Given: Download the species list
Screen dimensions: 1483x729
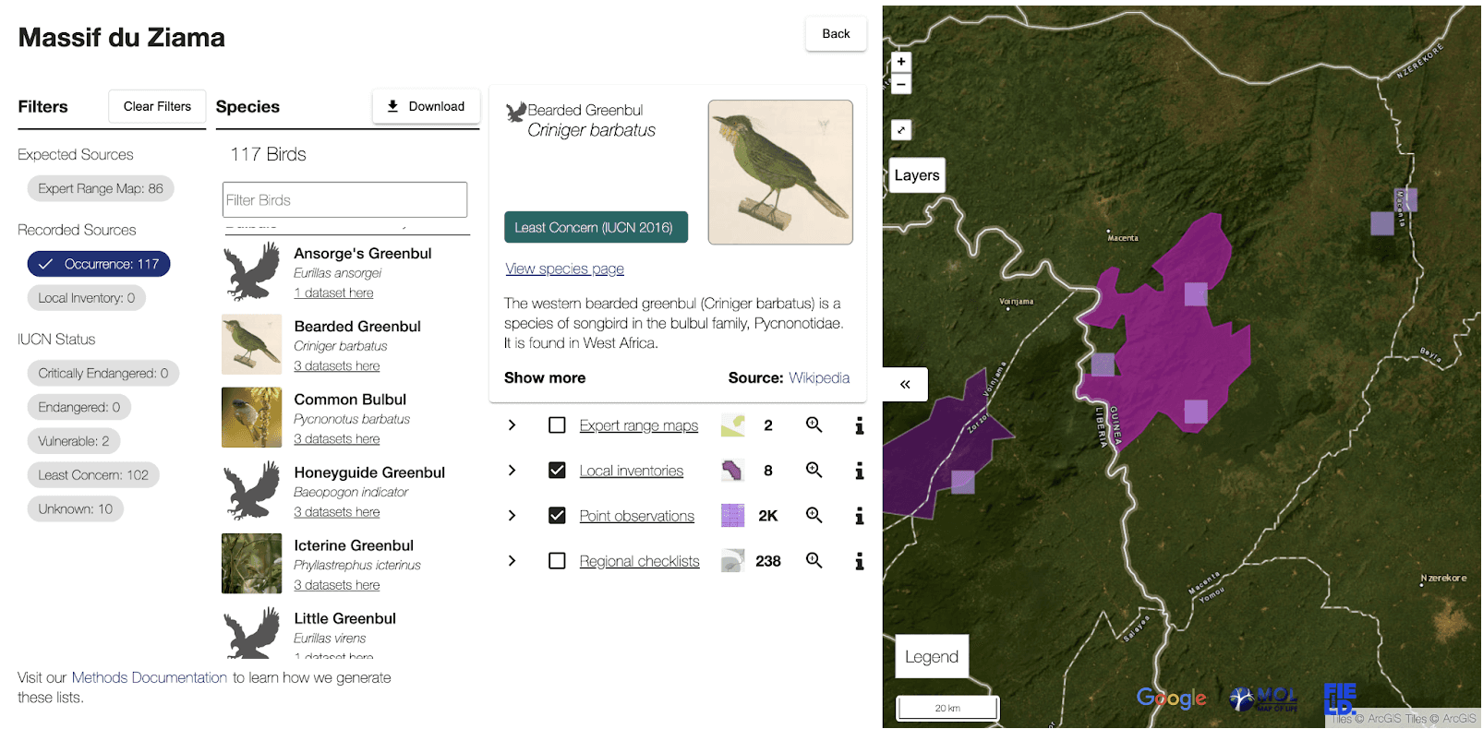Looking at the screenshot, I should point(426,106).
